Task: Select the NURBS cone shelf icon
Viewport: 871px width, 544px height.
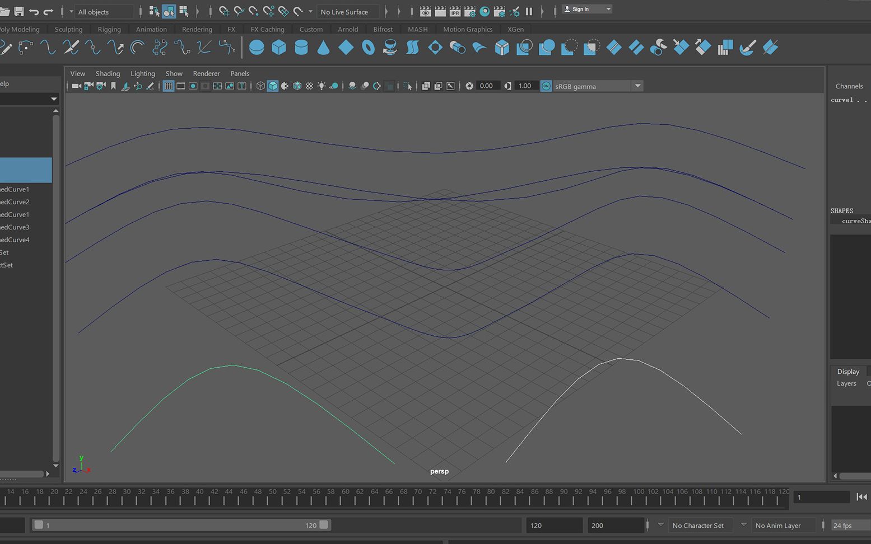Action: [323, 48]
